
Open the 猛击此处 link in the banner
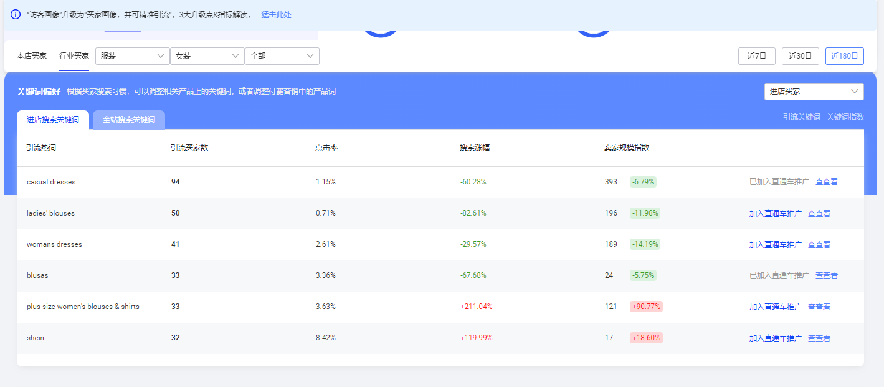[276, 15]
